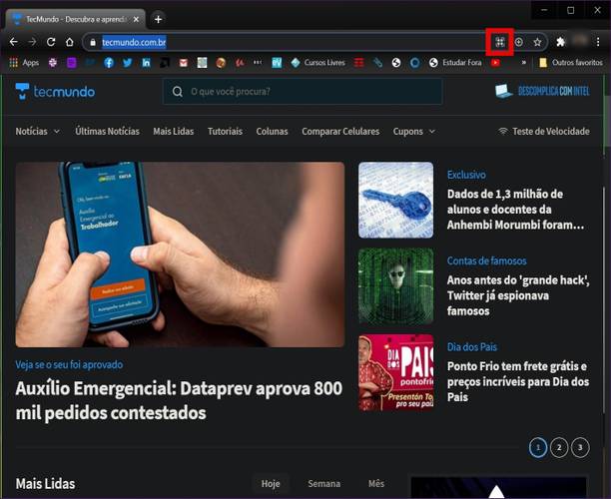Open Últimas Notícias section
Screen dimensions: 611x499
107,132
